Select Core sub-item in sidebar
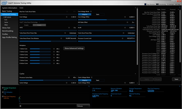Screen dimensions: 182x109 coord(6,20)
